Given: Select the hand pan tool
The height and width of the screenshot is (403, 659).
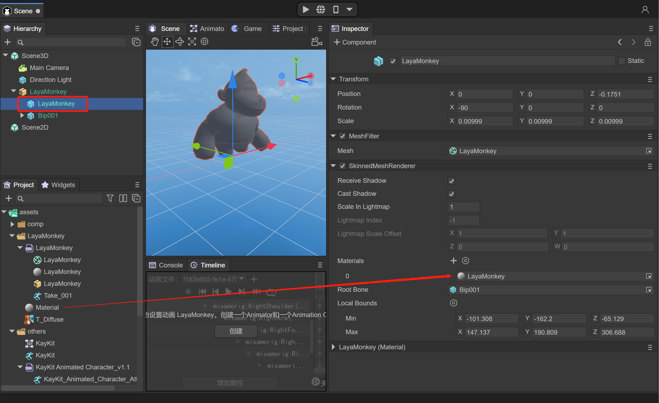Looking at the screenshot, I should [155, 42].
